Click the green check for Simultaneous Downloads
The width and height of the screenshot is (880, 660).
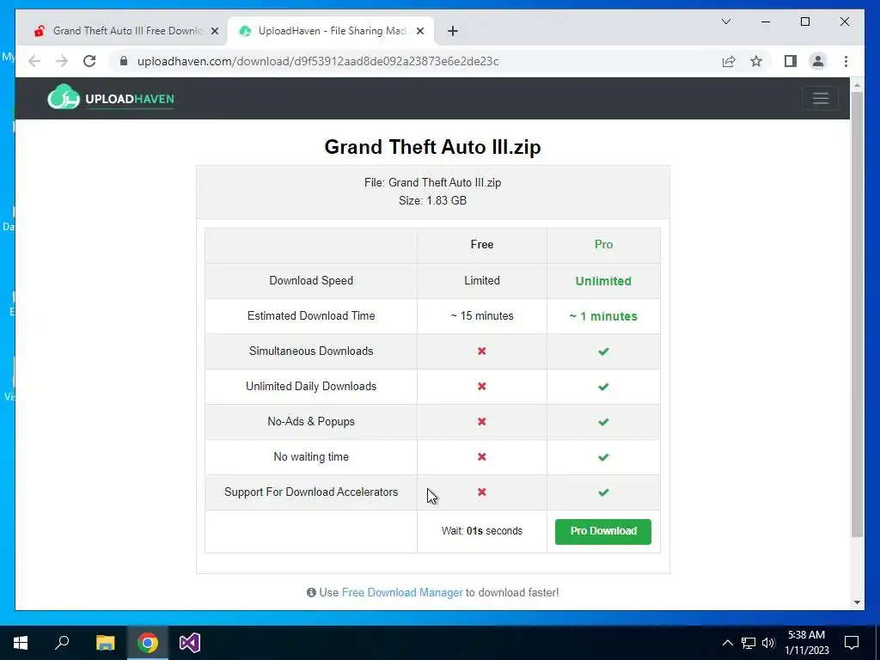pyautogui.click(x=603, y=351)
